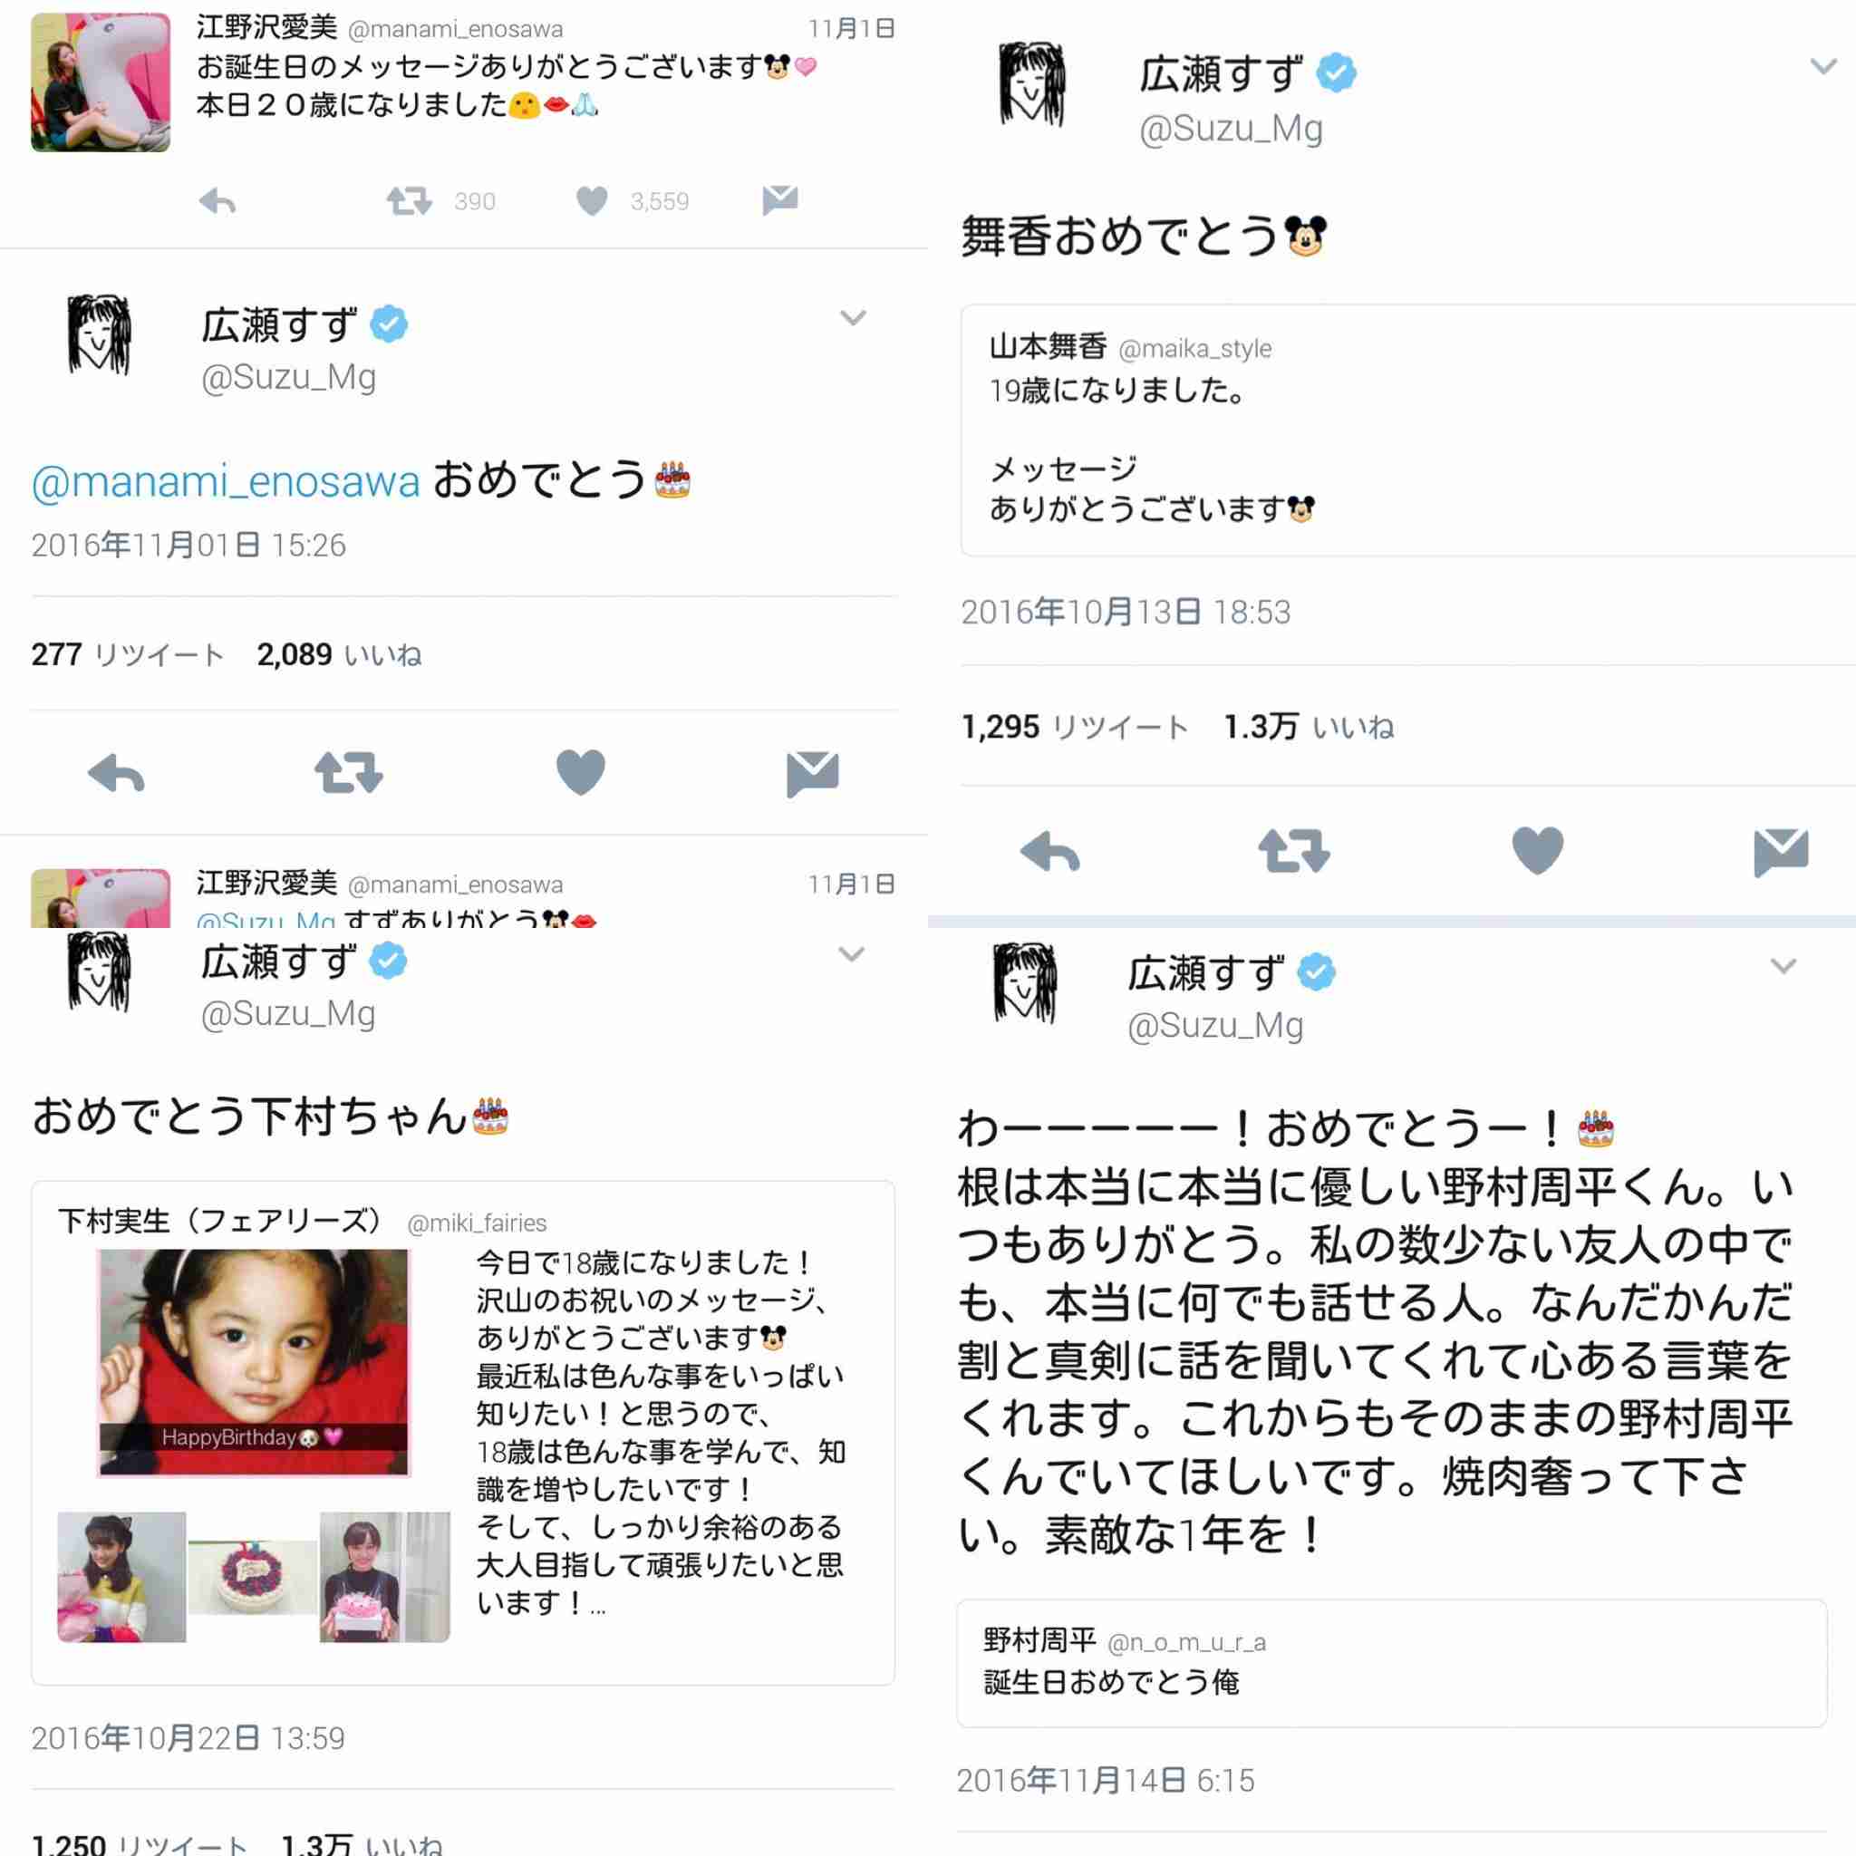The height and width of the screenshot is (1856, 1856).
Task: Open the chevron menu on the 野村周平 birthday tweet
Action: pyautogui.click(x=1783, y=965)
